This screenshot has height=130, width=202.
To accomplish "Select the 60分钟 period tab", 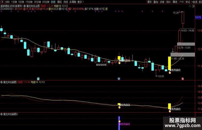I will [46, 2].
